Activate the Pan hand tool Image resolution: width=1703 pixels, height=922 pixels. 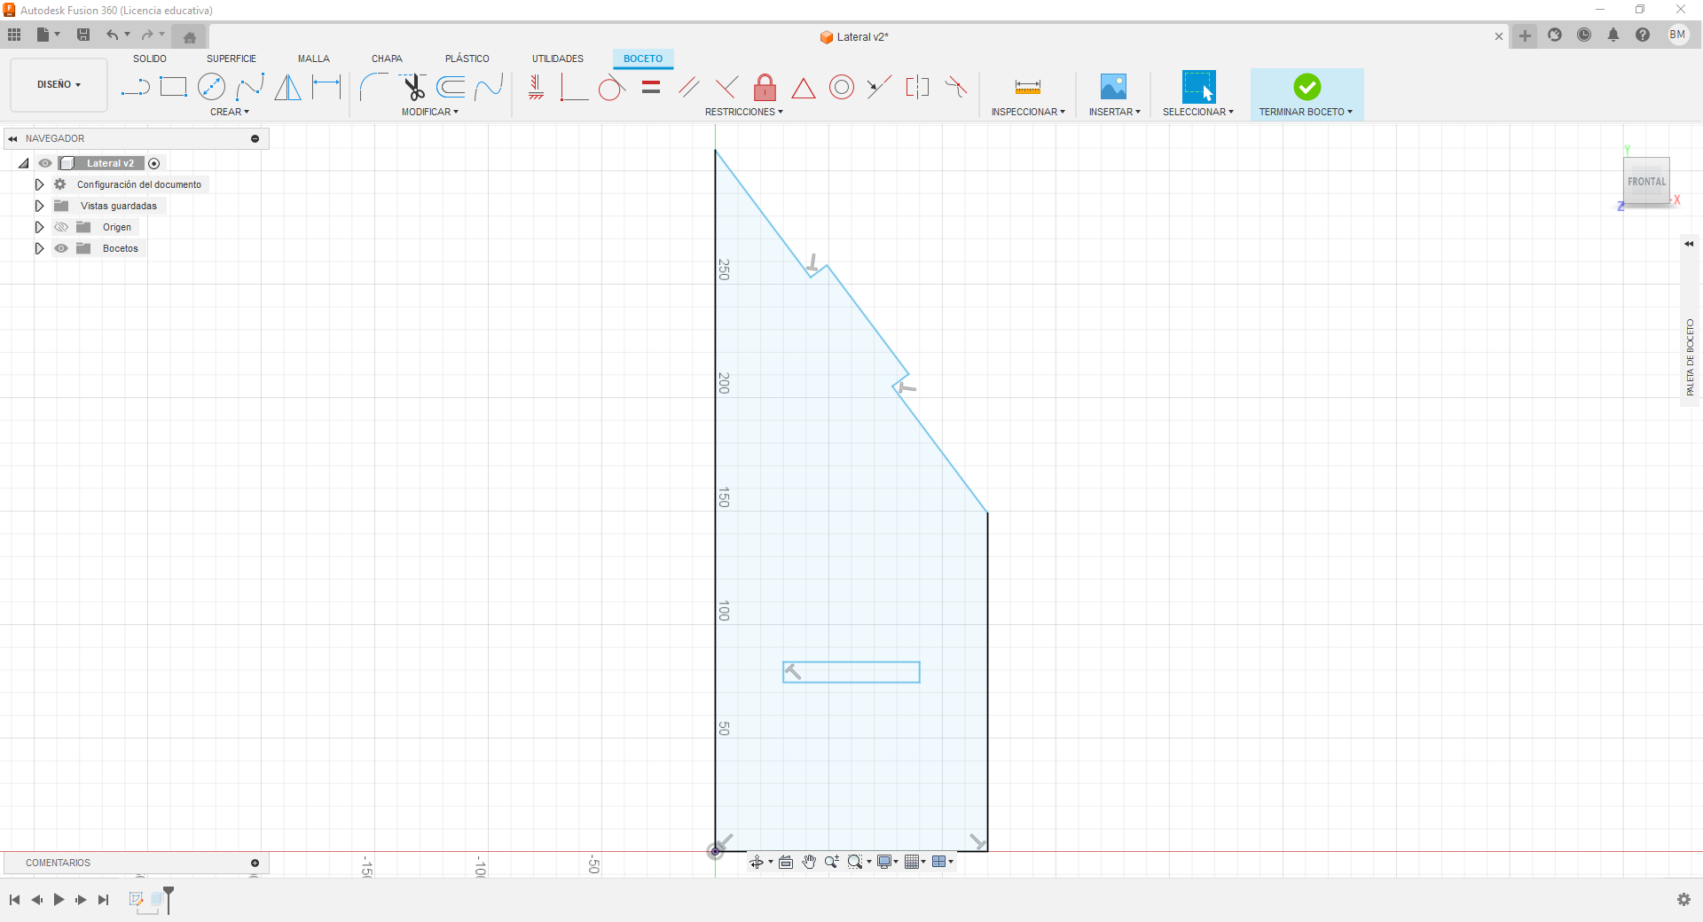coord(809,862)
